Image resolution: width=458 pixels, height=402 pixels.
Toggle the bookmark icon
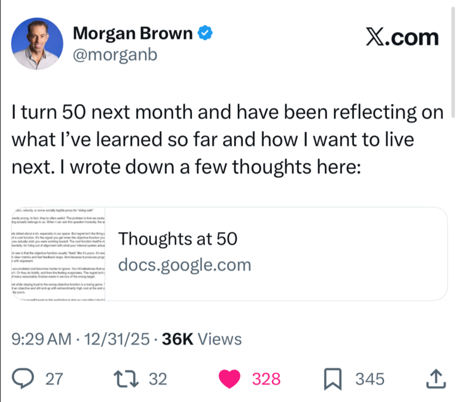[333, 379]
